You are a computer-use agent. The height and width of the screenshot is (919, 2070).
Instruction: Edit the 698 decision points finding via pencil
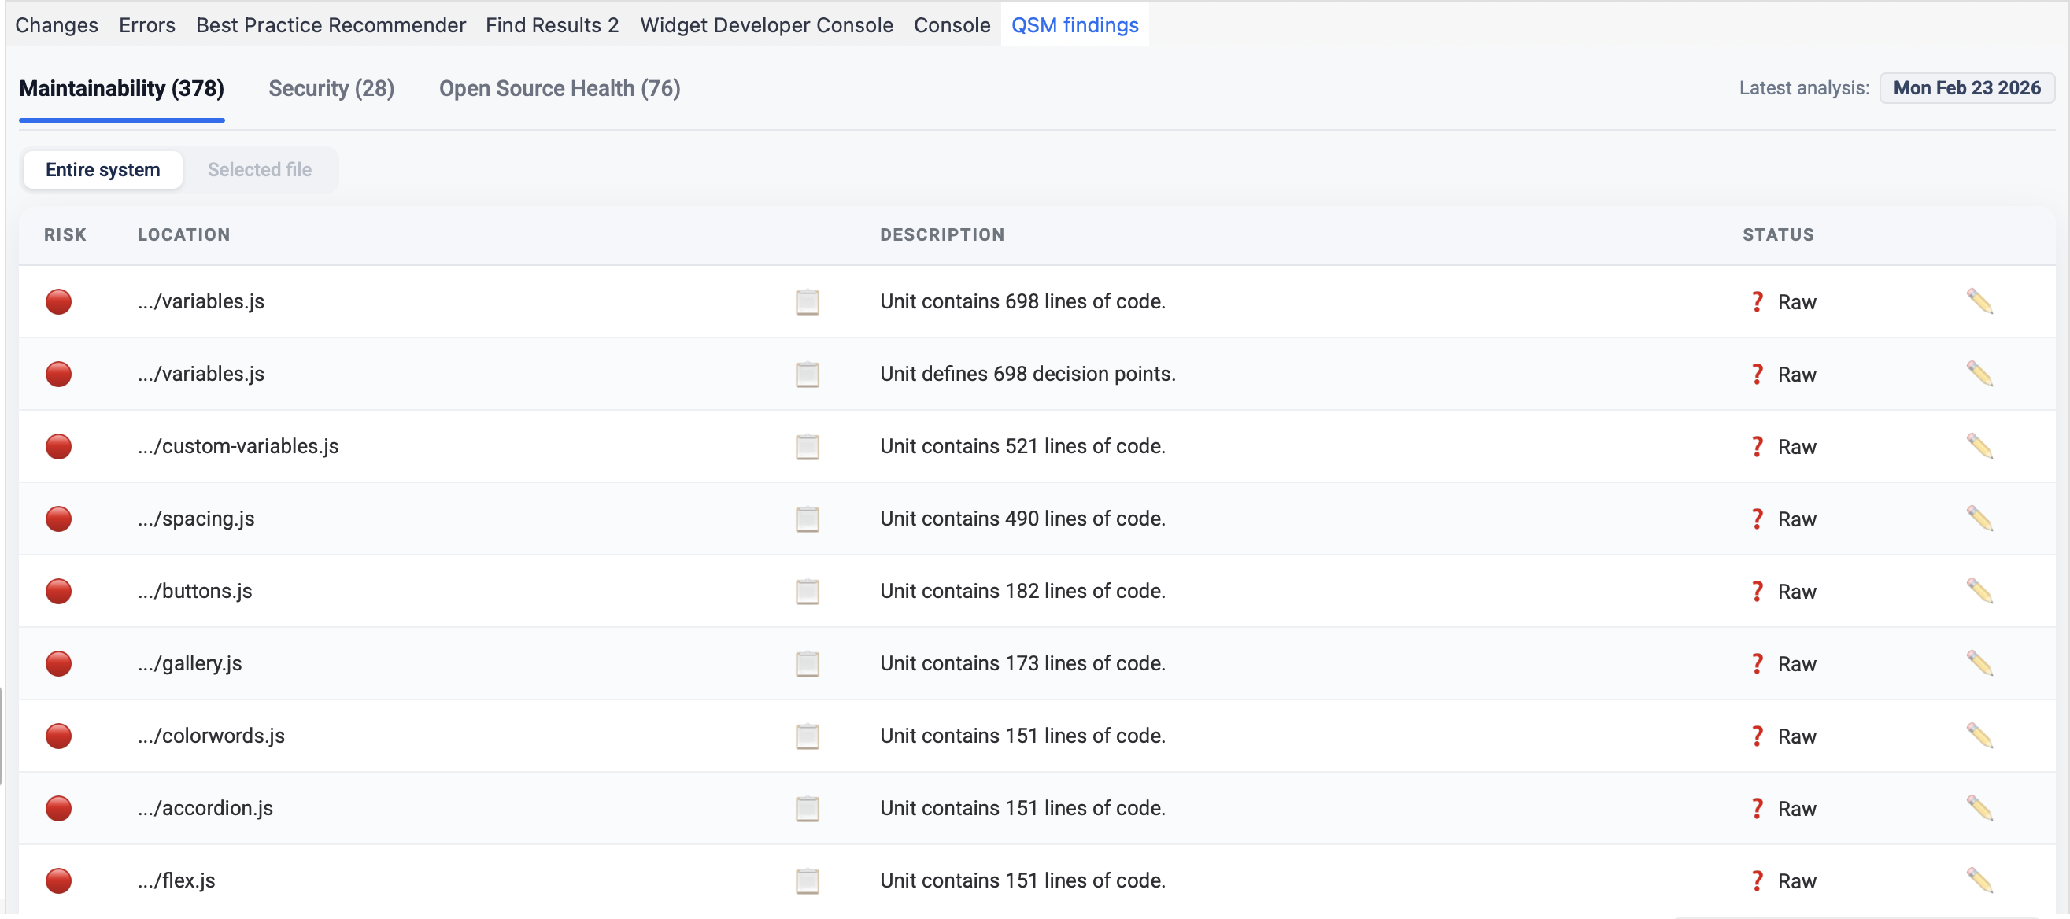(1979, 375)
